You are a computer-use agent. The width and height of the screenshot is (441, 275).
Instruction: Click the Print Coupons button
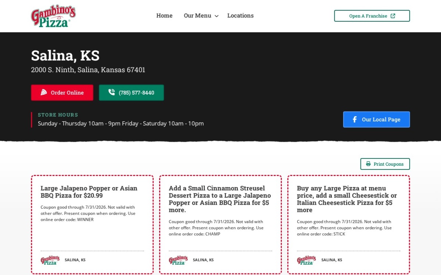(385, 164)
